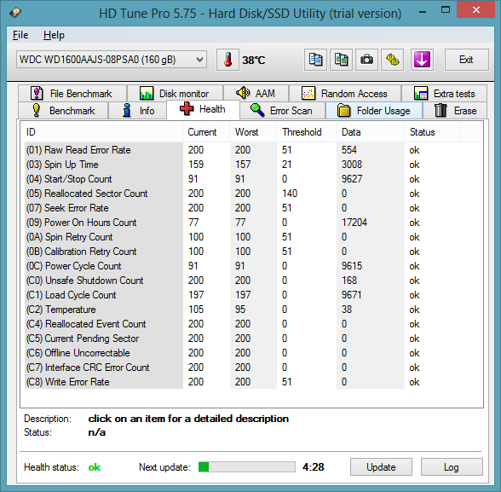Image resolution: width=501 pixels, height=492 pixels.
Task: Click the Exit button
Action: point(467,60)
